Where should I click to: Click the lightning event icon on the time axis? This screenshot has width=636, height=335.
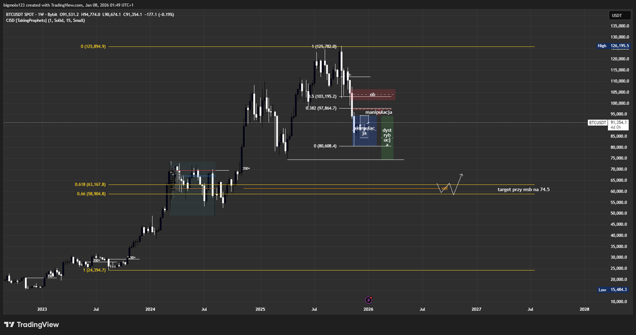[369, 300]
